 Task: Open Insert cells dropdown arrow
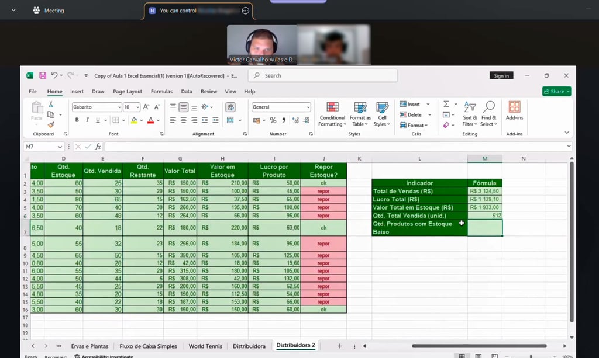[428, 104]
